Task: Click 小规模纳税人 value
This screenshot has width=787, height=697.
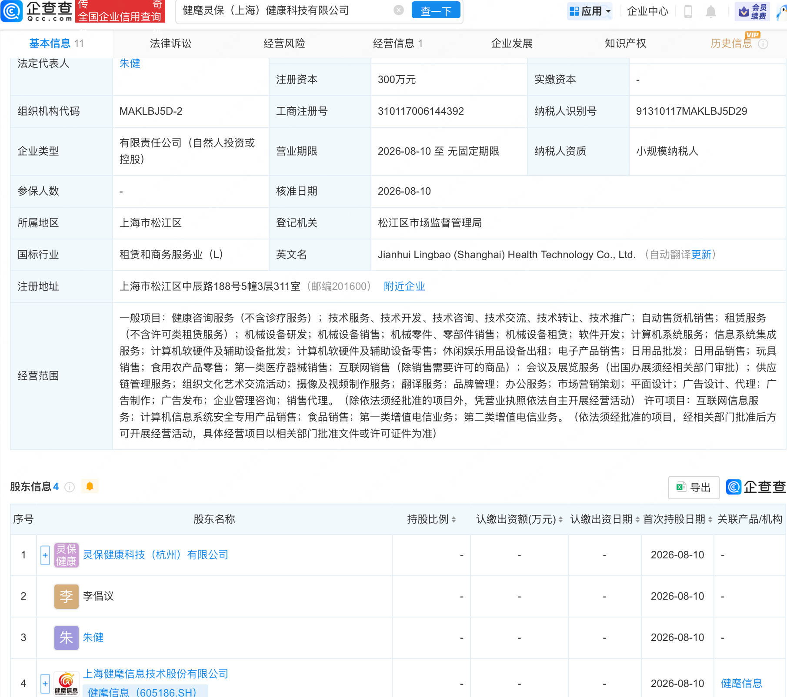Action: [667, 151]
